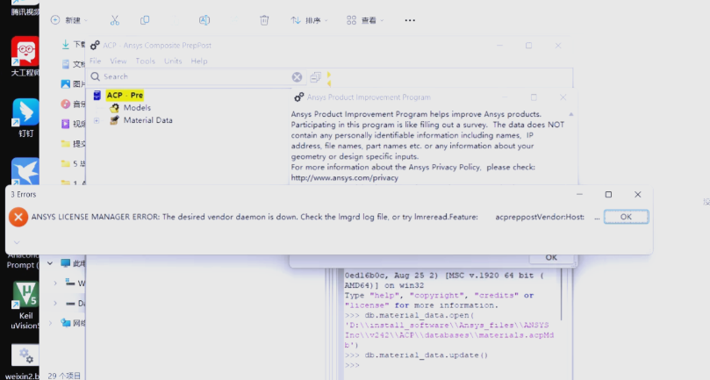This screenshot has width=710, height=380.
Task: Click the ACP - Pre node icon
Action: pos(97,95)
